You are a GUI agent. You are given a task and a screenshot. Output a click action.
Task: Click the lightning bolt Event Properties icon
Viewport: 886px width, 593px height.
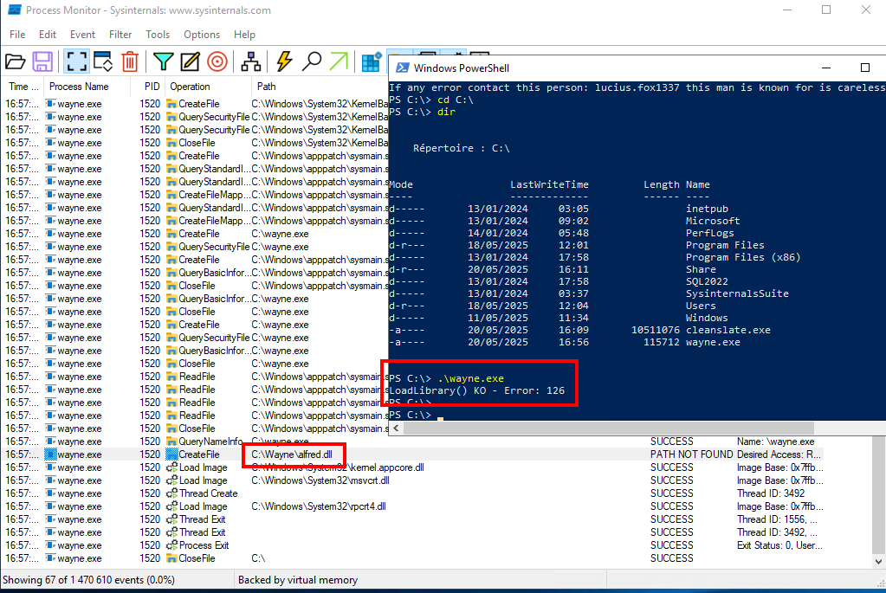tap(284, 61)
